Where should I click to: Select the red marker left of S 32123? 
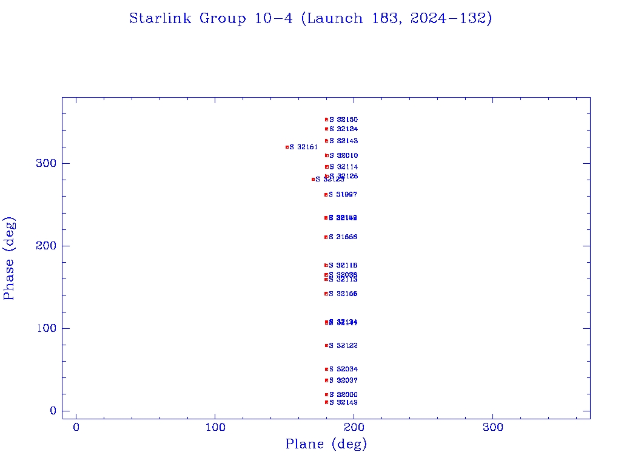pyautogui.click(x=314, y=180)
